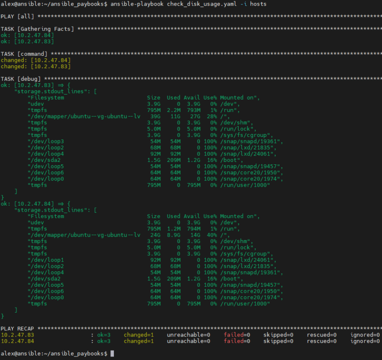Click the cursor block at the bottom prompt
The height and width of the screenshot is (360, 382).
coord(112,353)
